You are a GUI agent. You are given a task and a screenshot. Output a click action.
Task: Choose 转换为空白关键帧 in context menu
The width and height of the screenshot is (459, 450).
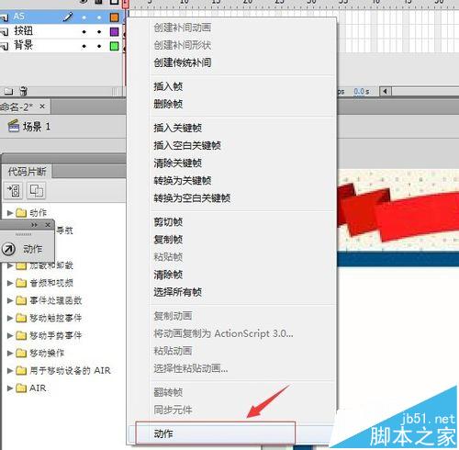pyautogui.click(x=192, y=198)
